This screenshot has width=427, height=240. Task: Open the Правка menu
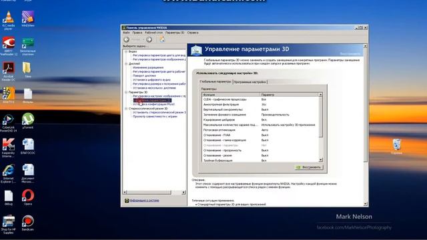137,33
